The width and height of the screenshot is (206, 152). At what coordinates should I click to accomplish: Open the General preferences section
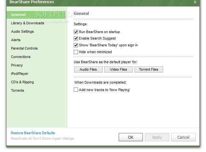coord(36,15)
